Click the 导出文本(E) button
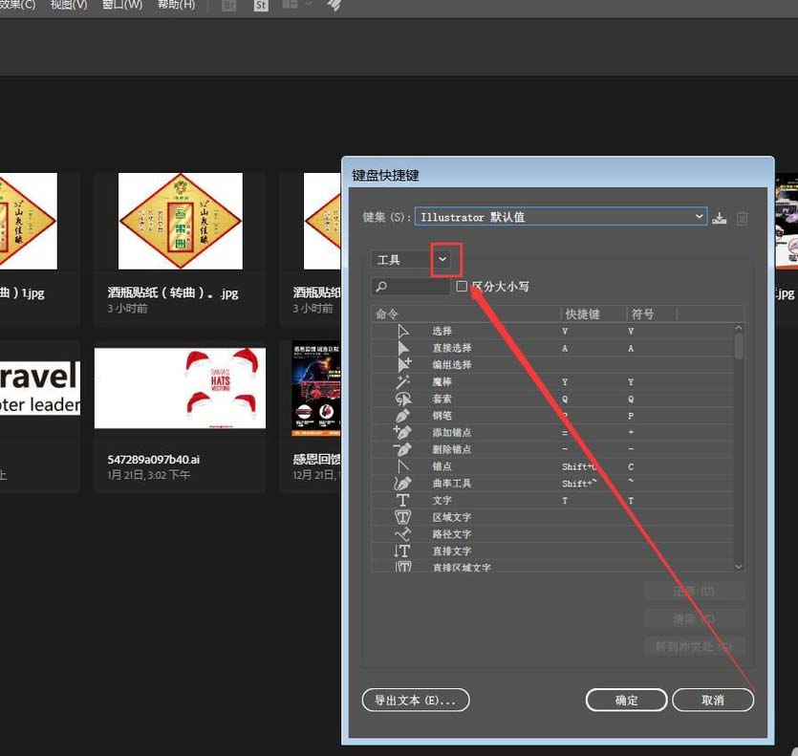 (x=416, y=700)
